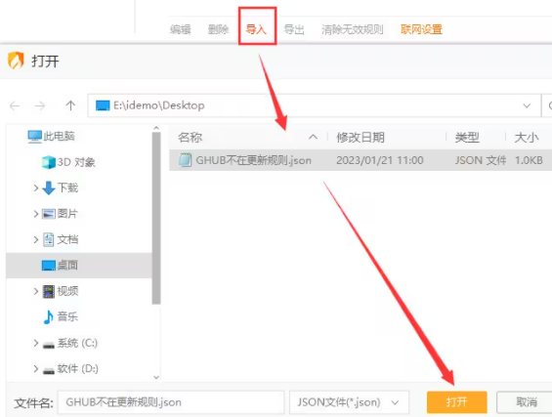Image resolution: width=552 pixels, height=417 pixels.
Task: Go up one folder level arrow
Action: 70,105
